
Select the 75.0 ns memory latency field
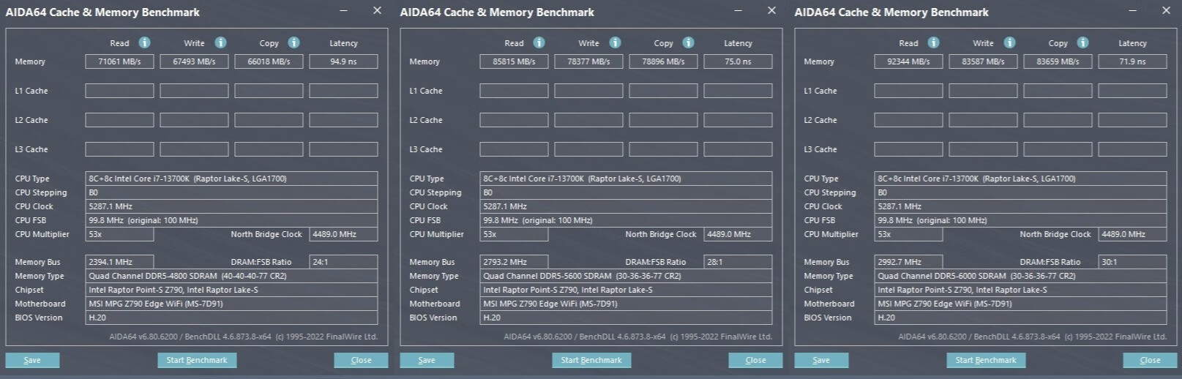pyautogui.click(x=738, y=61)
